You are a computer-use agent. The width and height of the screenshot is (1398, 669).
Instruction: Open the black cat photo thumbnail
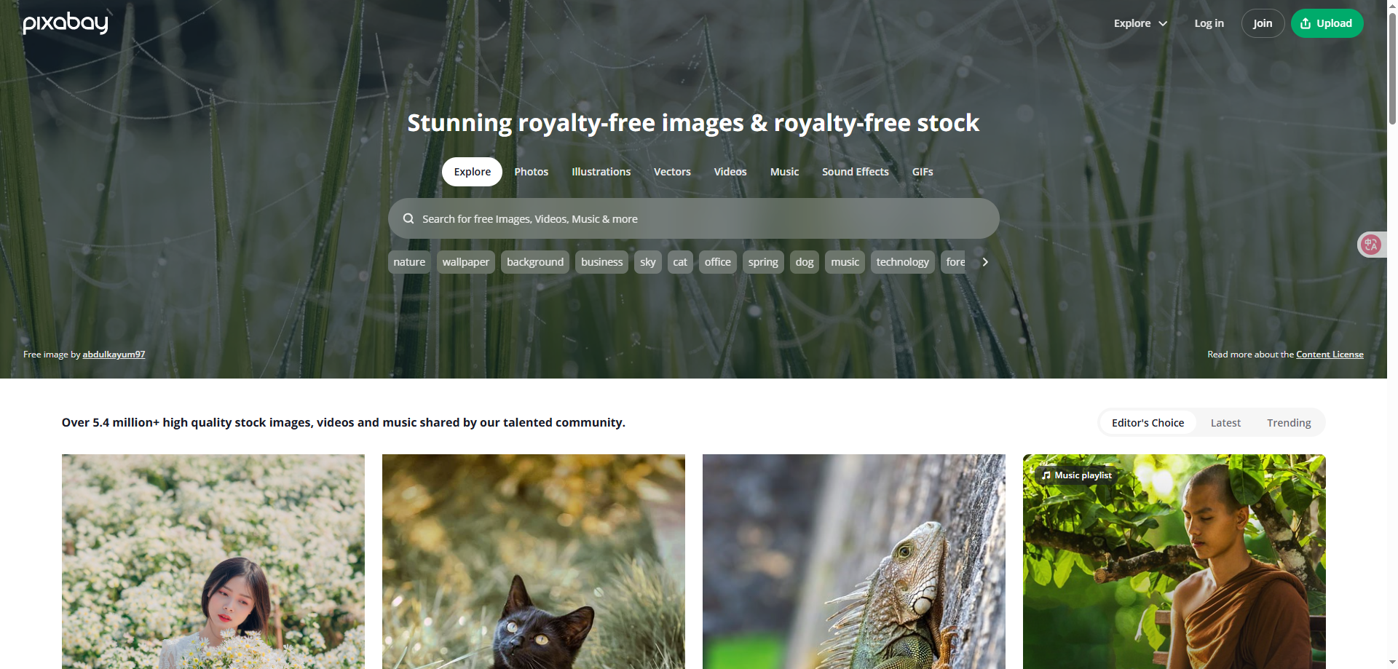pos(533,561)
